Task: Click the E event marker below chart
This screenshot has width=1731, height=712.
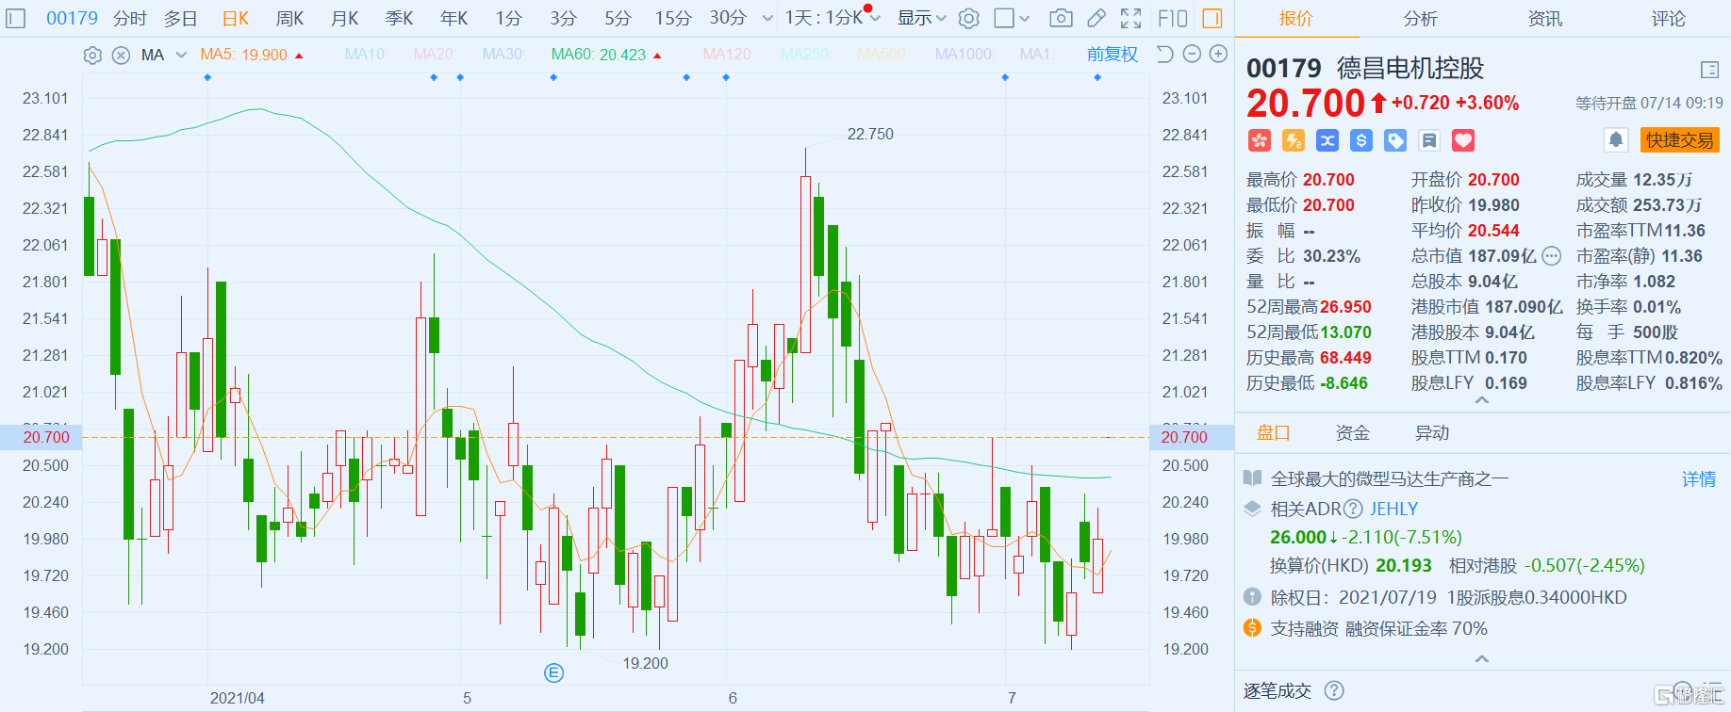Action: pyautogui.click(x=553, y=672)
